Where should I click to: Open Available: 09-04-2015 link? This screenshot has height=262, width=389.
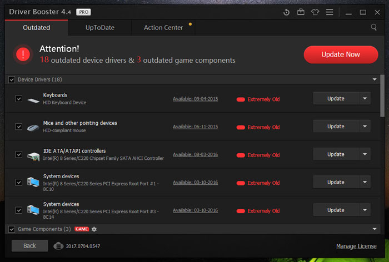pos(196,99)
